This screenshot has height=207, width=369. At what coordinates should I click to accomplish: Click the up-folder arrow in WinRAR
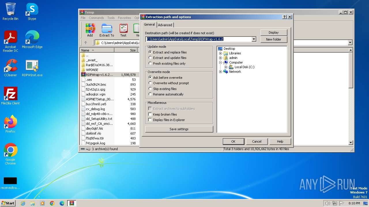tap(86, 43)
